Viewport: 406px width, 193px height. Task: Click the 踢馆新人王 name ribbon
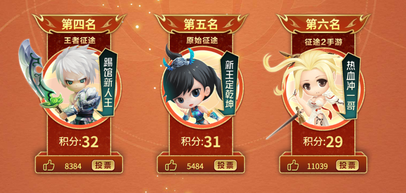108,82
